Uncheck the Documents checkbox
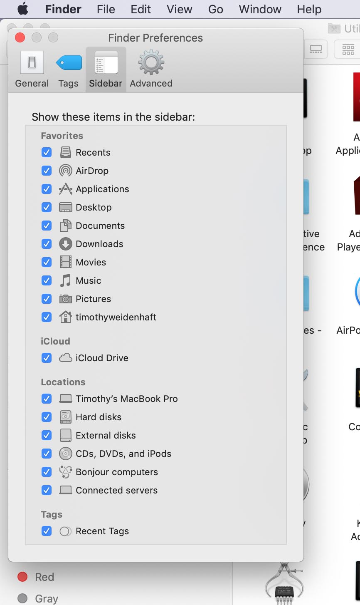The image size is (360, 605). pos(47,226)
